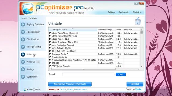
Task: Click the Manage Startup arrow icon
Action: (23, 47)
